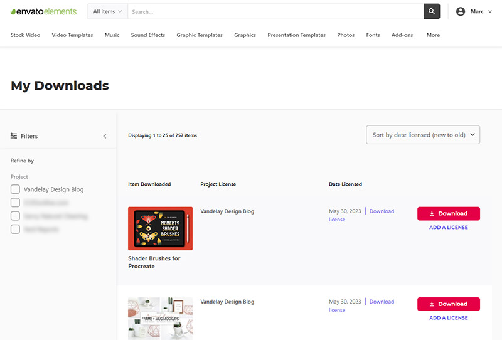
Task: Open the Stock Video menu
Action: (x=25, y=35)
